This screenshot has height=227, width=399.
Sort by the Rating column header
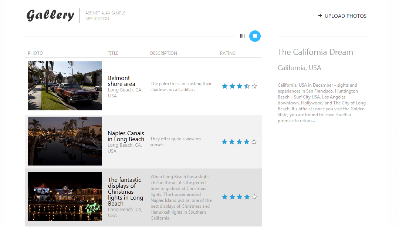228,53
